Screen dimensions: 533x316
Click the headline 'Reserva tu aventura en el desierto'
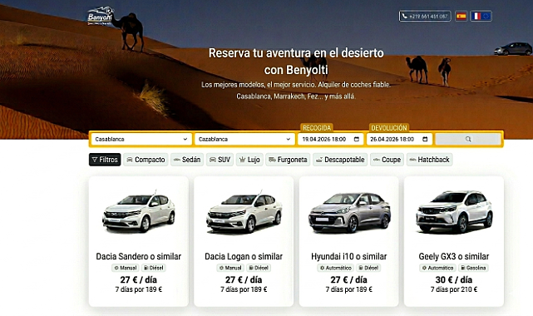tap(296, 53)
